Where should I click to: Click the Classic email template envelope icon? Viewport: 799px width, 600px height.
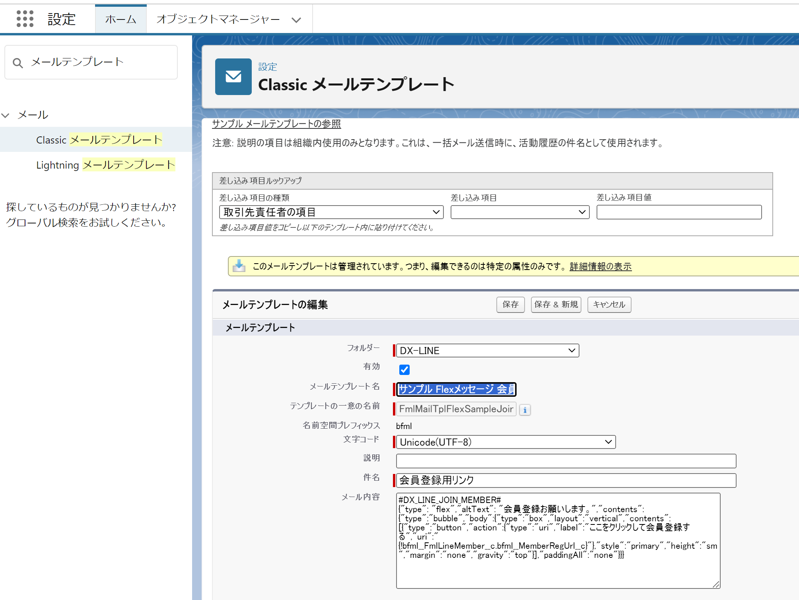tap(233, 77)
